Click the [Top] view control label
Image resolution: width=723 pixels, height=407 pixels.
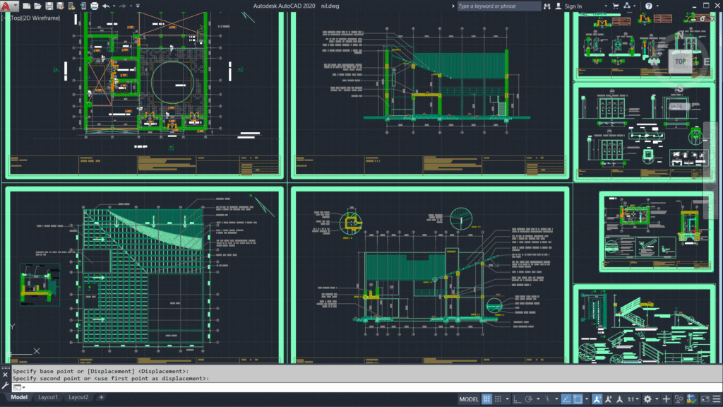pyautogui.click(x=16, y=18)
